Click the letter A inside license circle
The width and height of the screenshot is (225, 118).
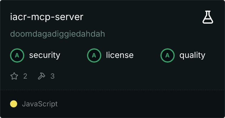coord(94,55)
